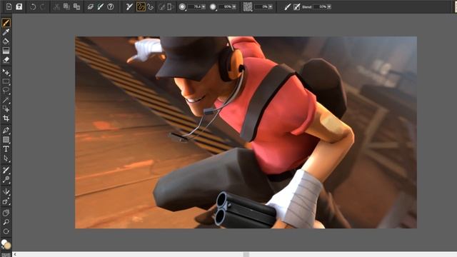Click the Copy icon

(66, 6)
